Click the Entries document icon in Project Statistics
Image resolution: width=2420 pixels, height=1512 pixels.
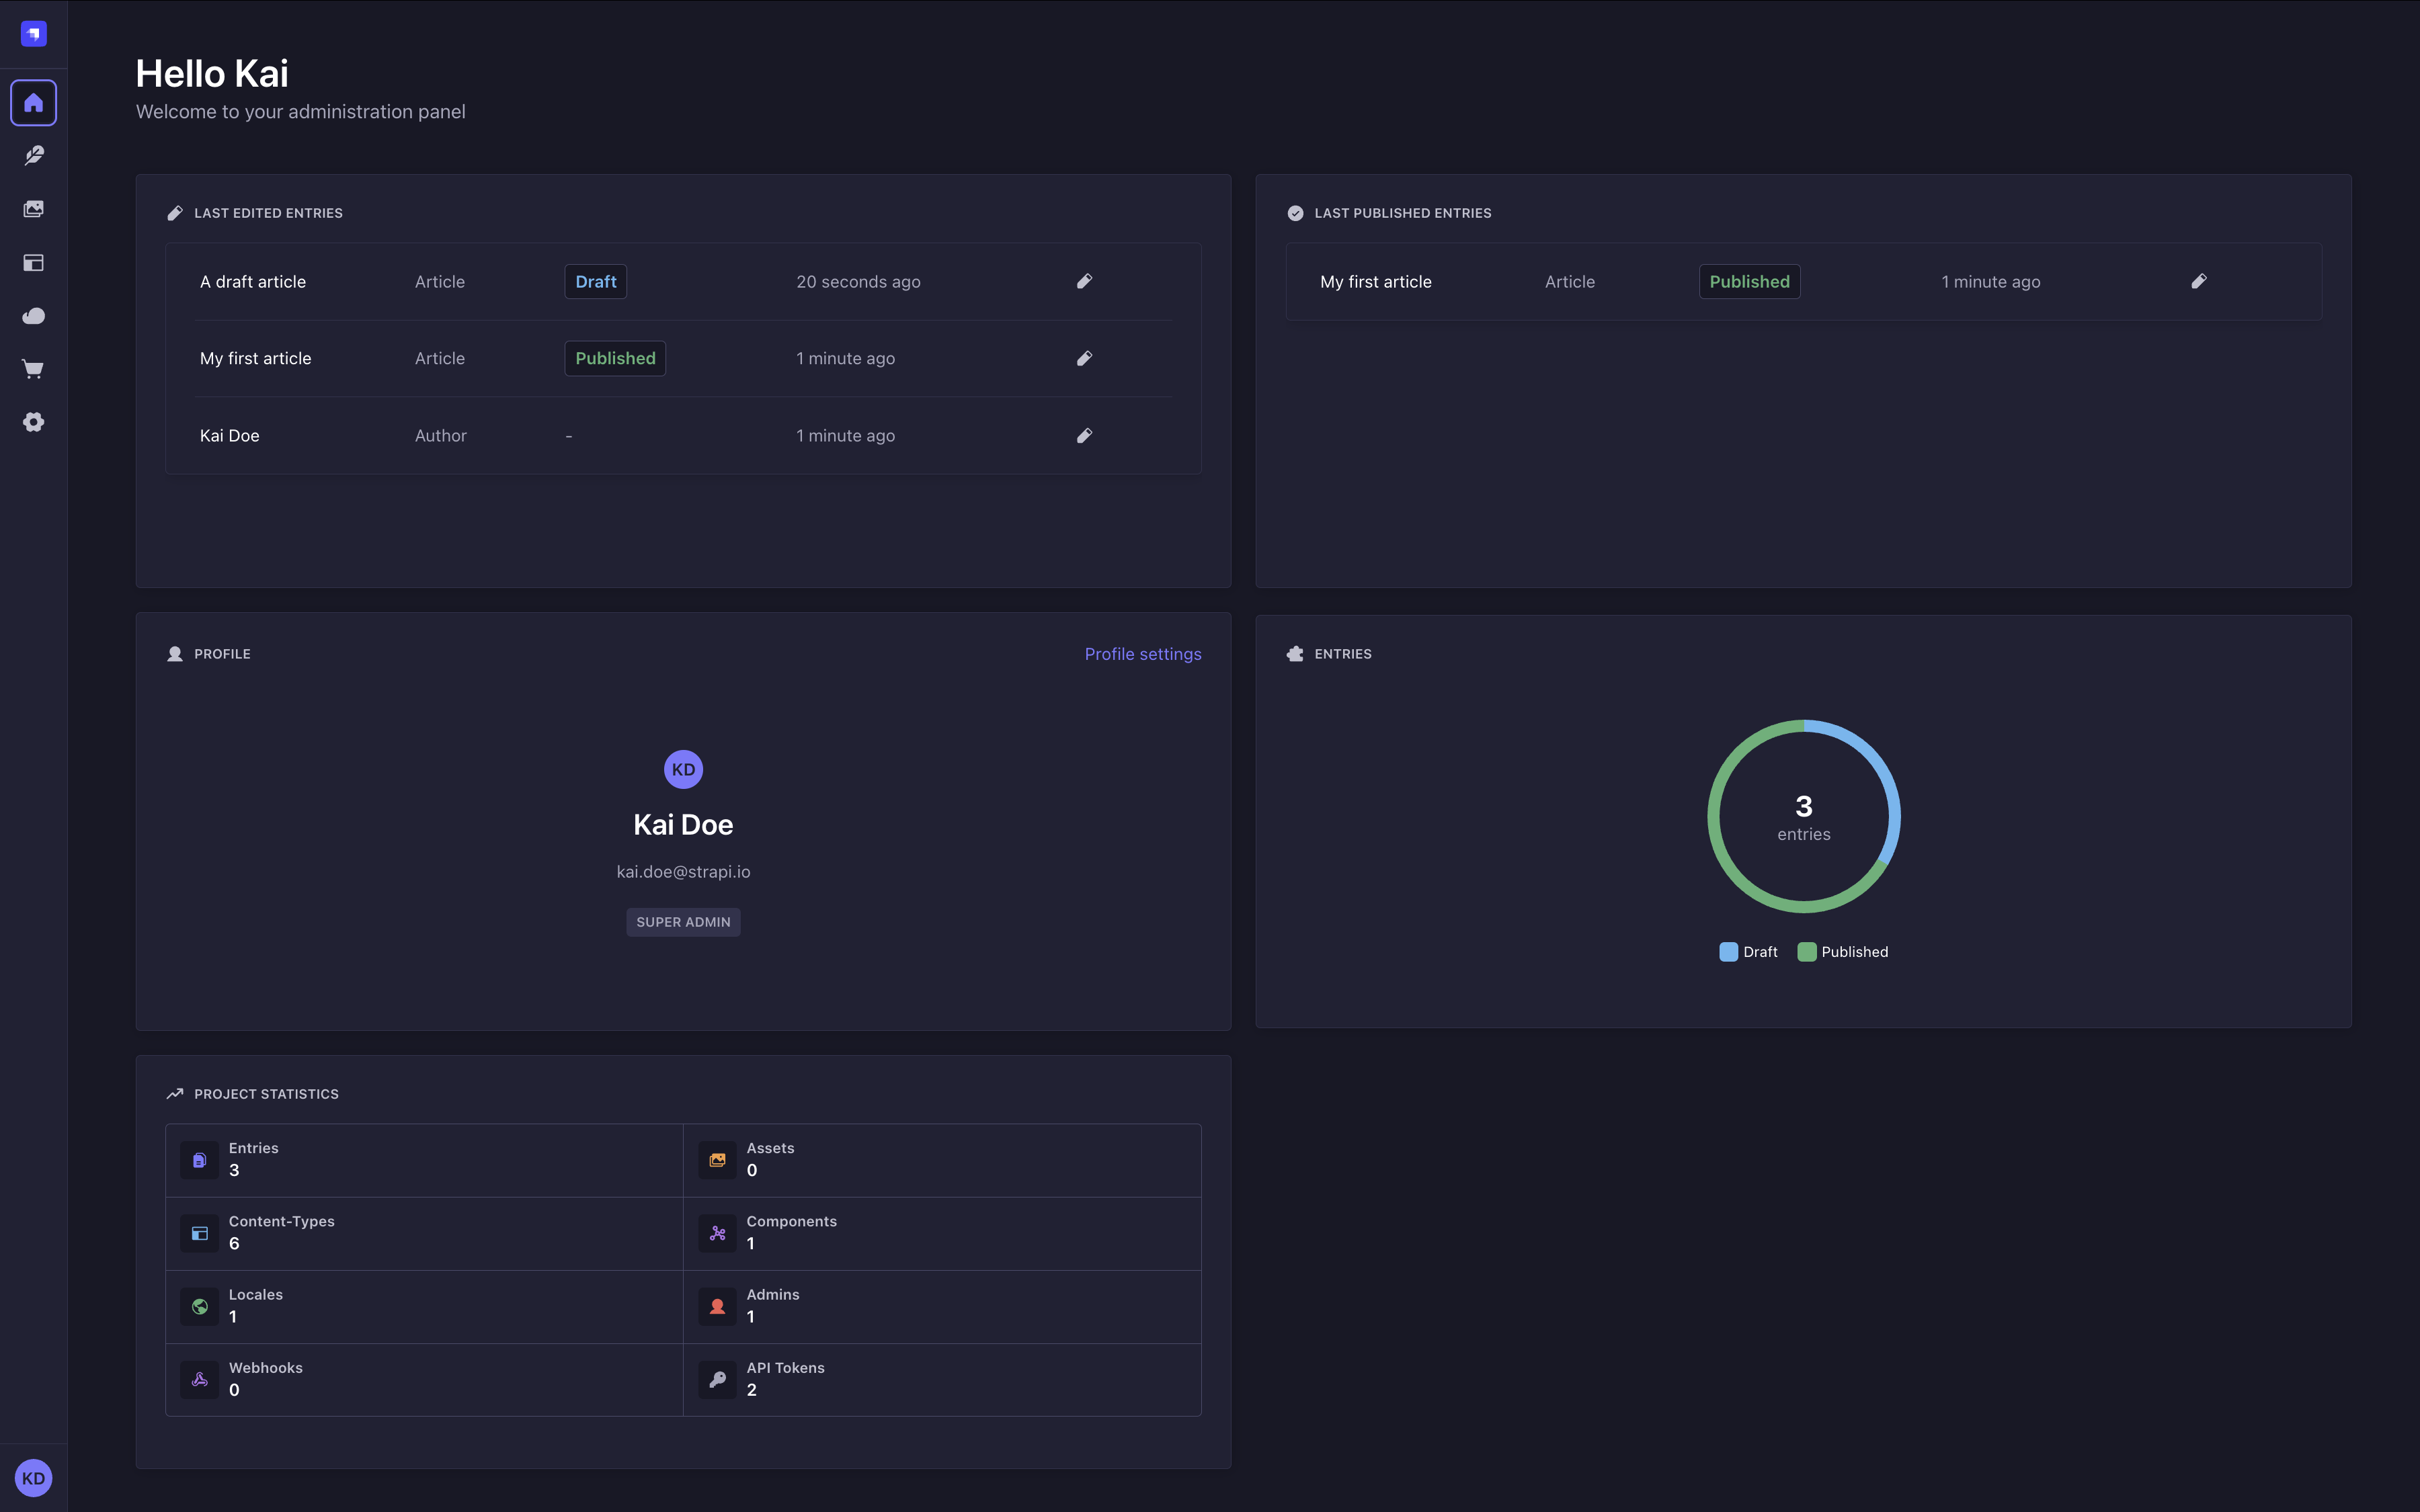click(199, 1159)
